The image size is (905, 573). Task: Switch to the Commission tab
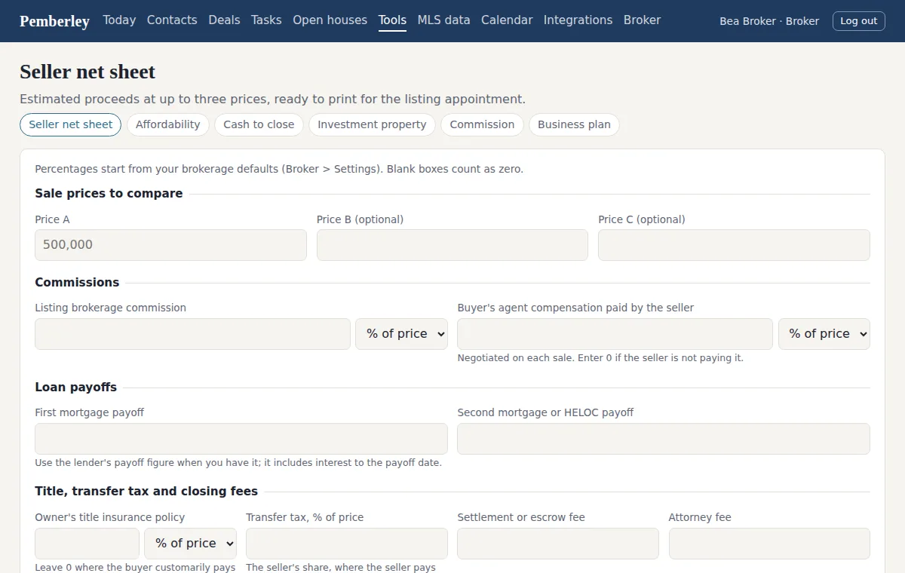tap(482, 124)
